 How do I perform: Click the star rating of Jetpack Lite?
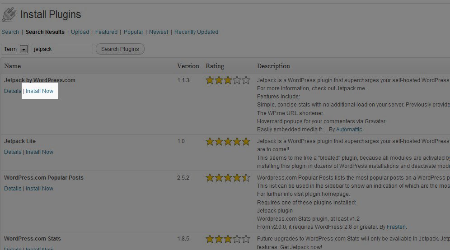pos(228,142)
